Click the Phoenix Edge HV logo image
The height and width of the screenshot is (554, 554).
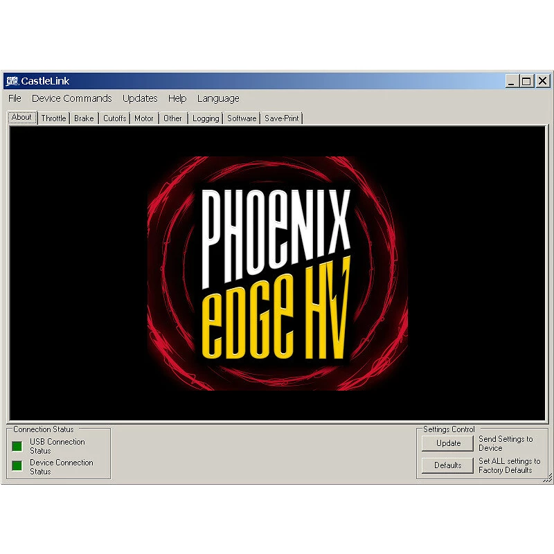click(x=277, y=273)
